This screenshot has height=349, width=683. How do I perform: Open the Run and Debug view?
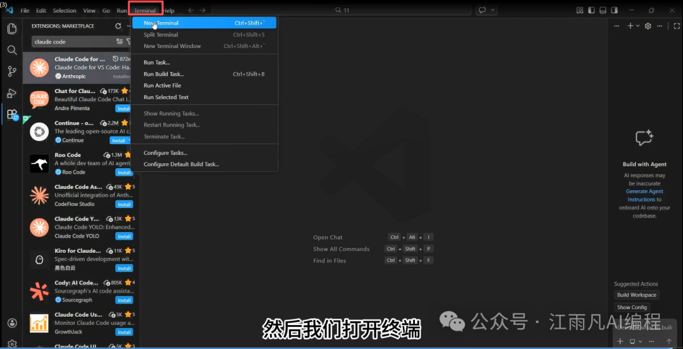click(x=12, y=93)
